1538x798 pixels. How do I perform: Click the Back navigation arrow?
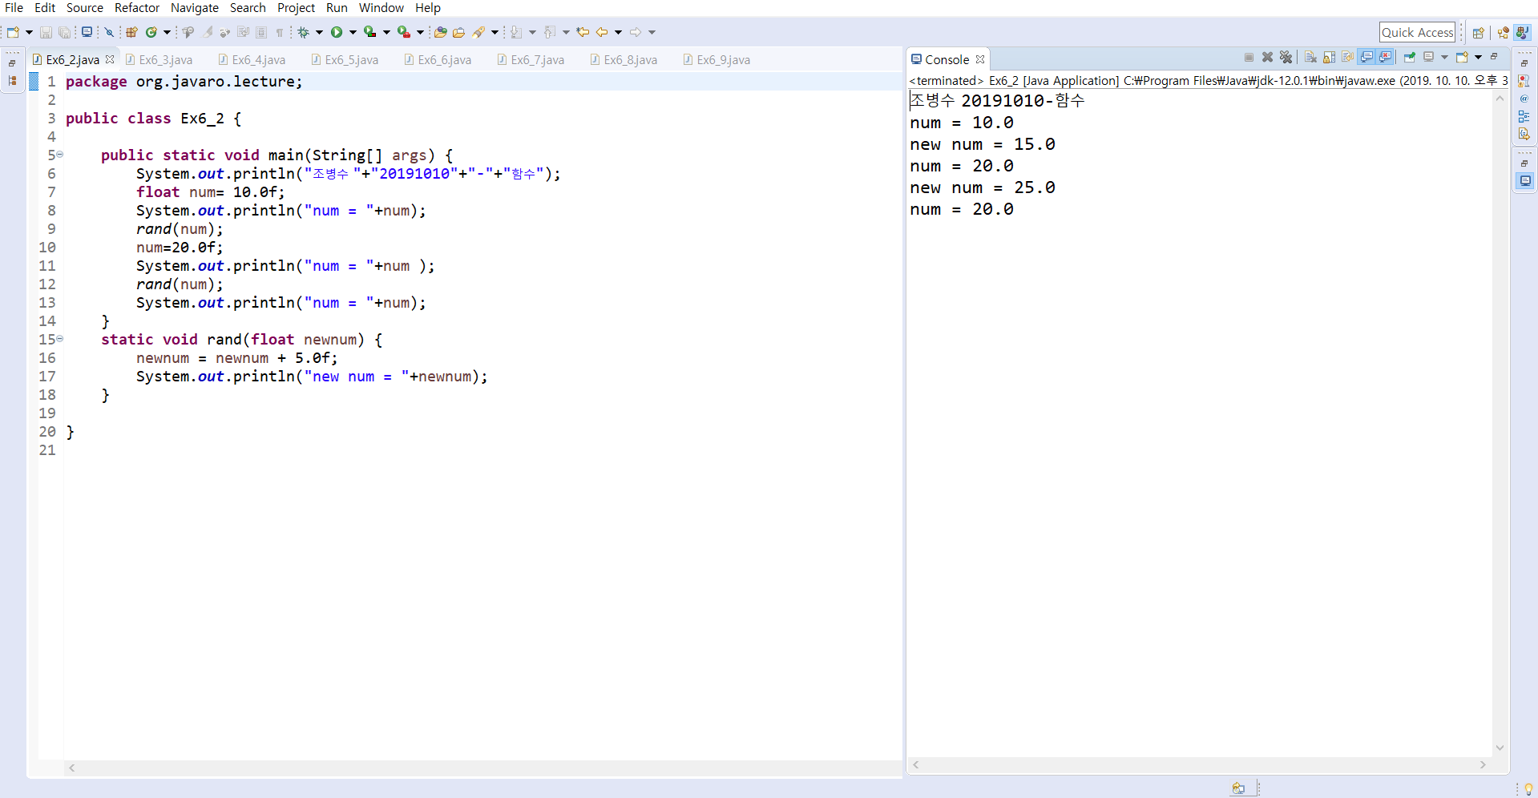coord(602,33)
